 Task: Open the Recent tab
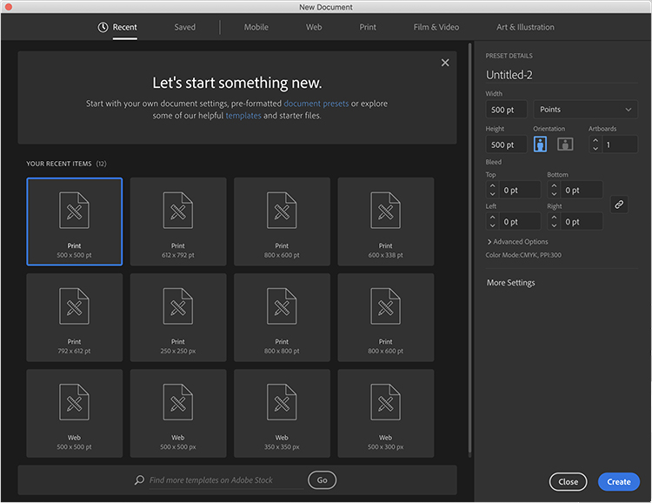coord(117,27)
